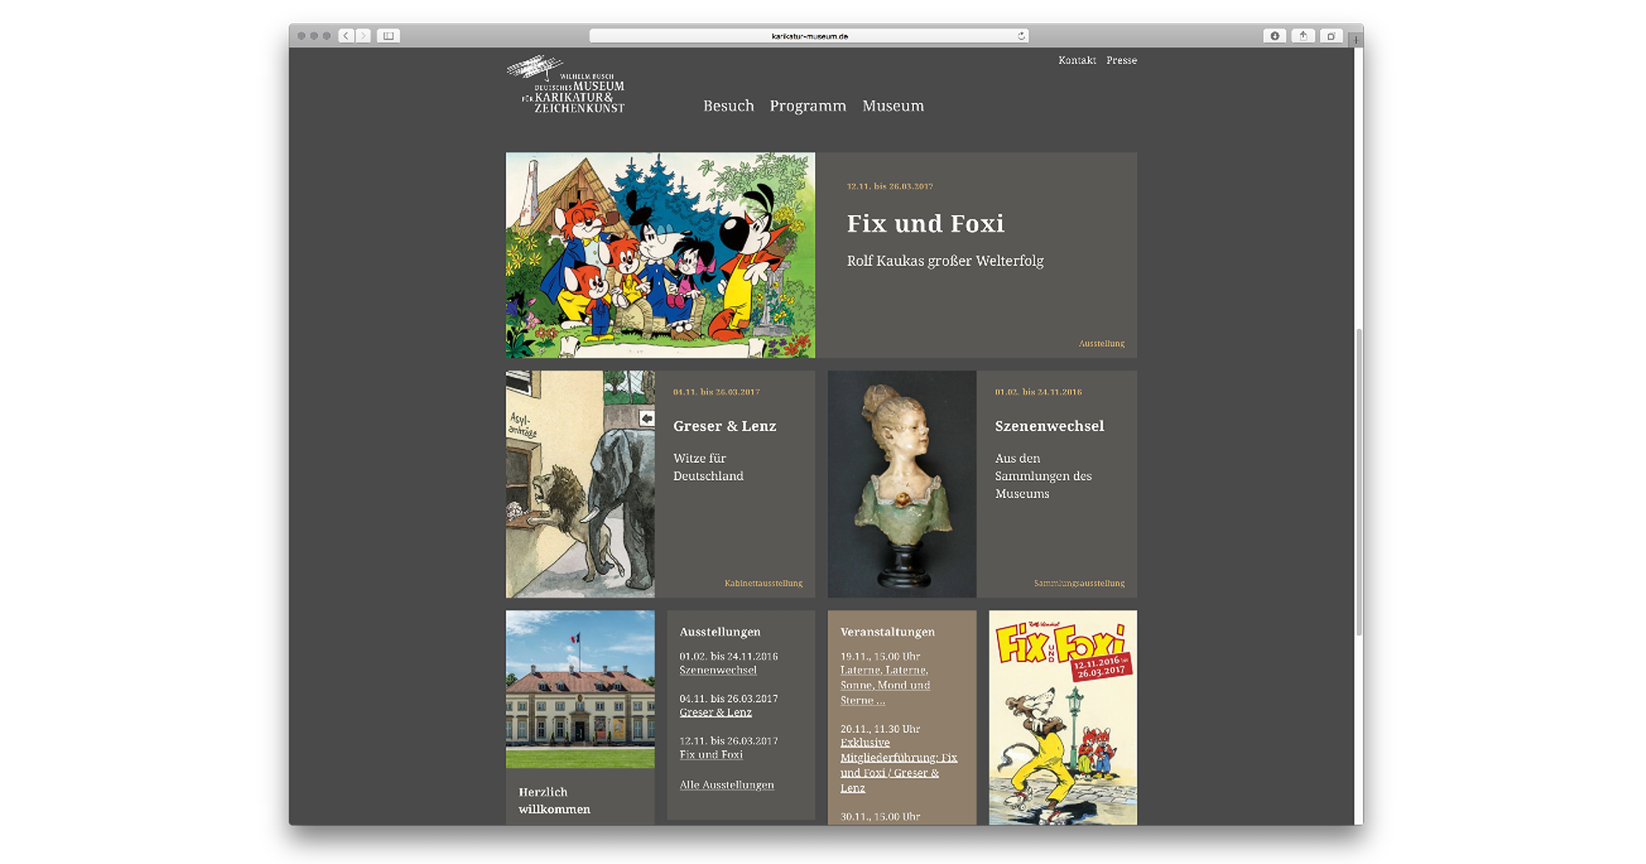Click the Wilhelm Busch museum logo
The height and width of the screenshot is (864, 1646).
click(x=566, y=84)
